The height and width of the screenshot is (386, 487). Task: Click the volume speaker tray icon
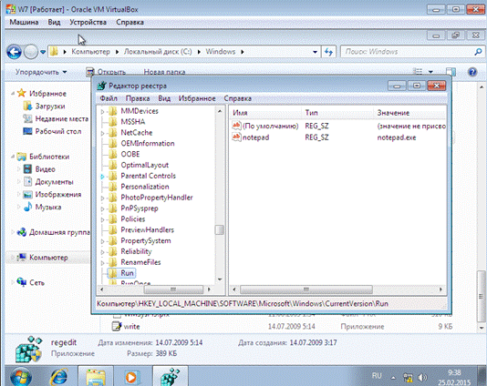click(x=422, y=377)
